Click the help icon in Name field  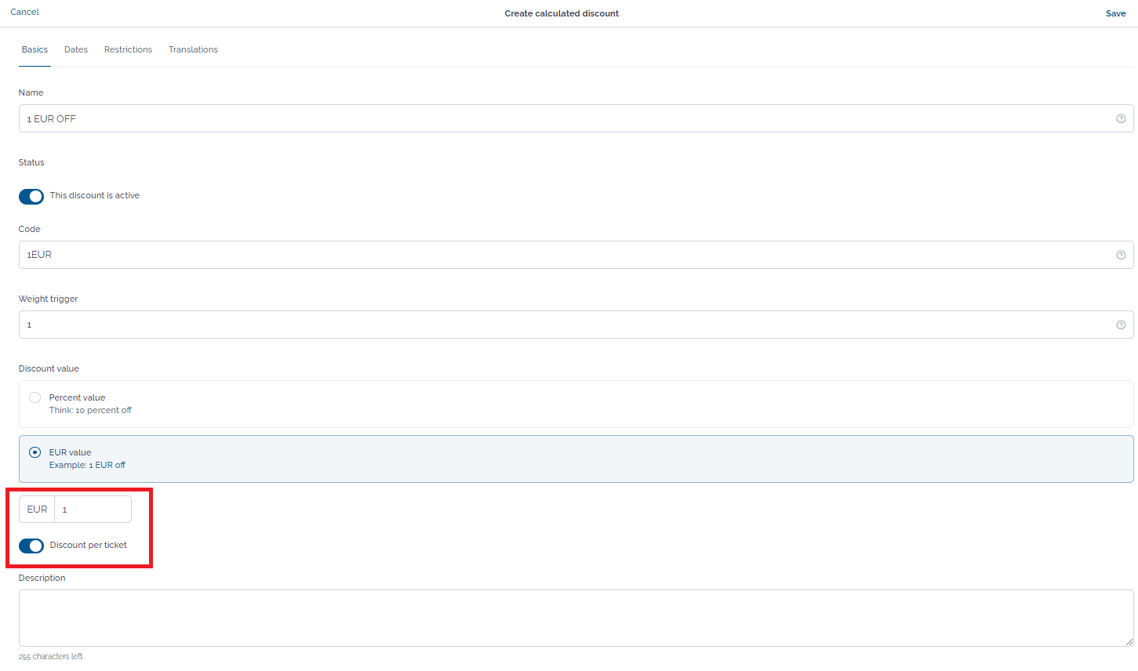1121,119
